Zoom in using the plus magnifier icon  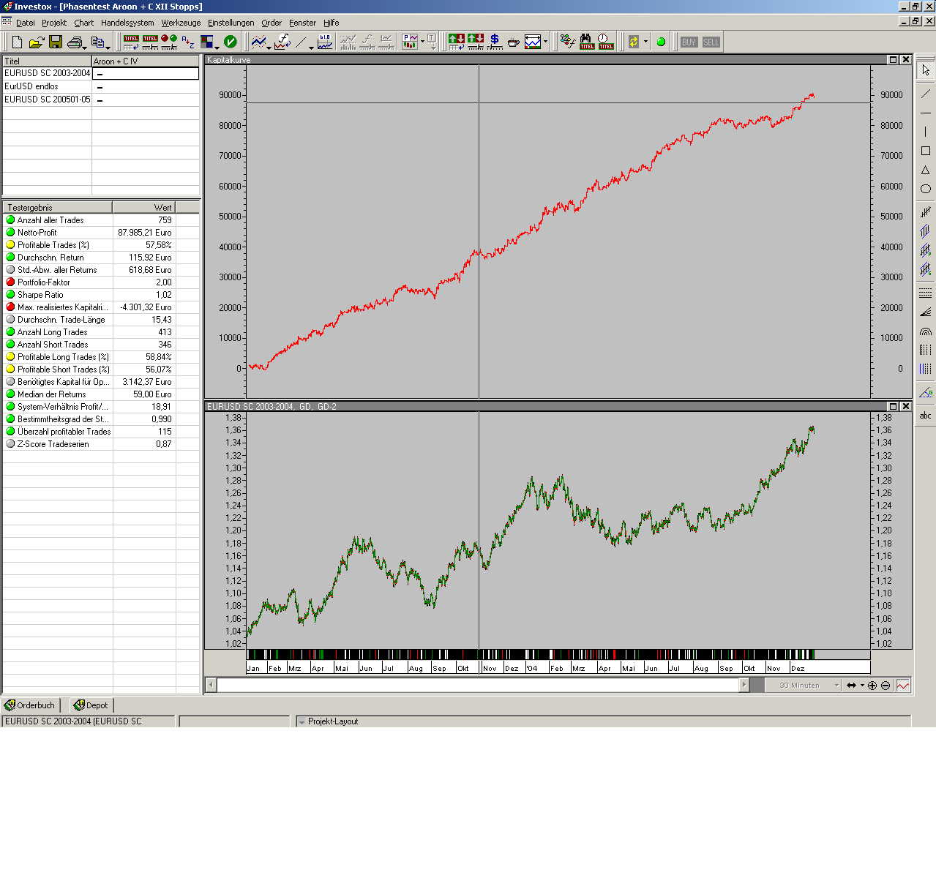(x=872, y=686)
